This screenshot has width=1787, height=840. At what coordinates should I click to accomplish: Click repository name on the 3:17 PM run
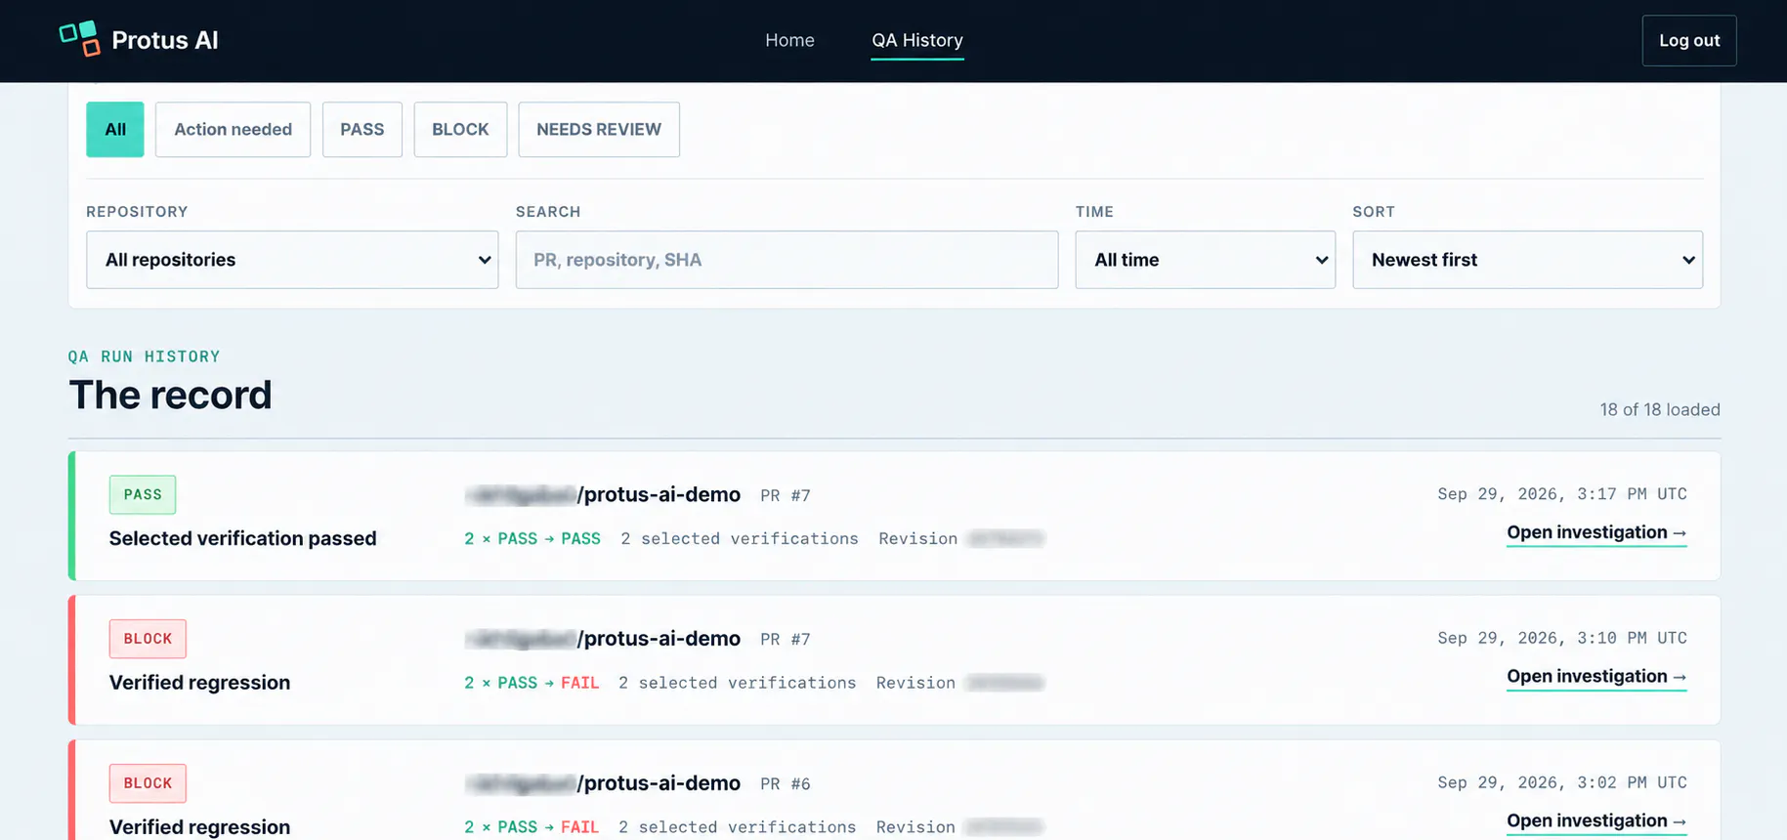point(603,494)
